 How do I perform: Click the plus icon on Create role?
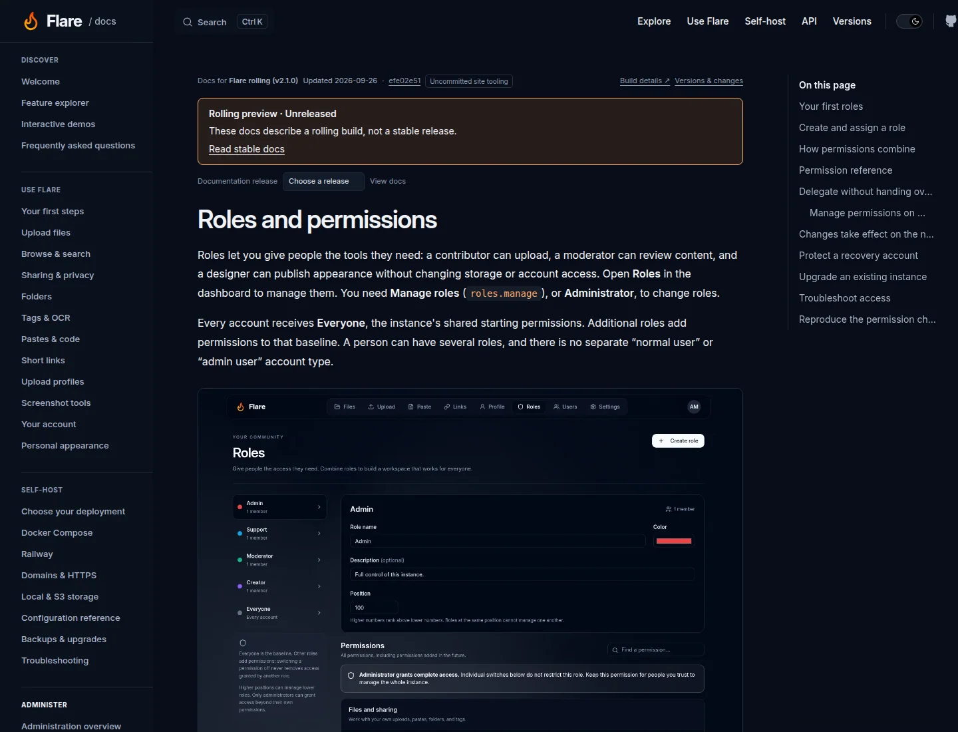pyautogui.click(x=661, y=441)
